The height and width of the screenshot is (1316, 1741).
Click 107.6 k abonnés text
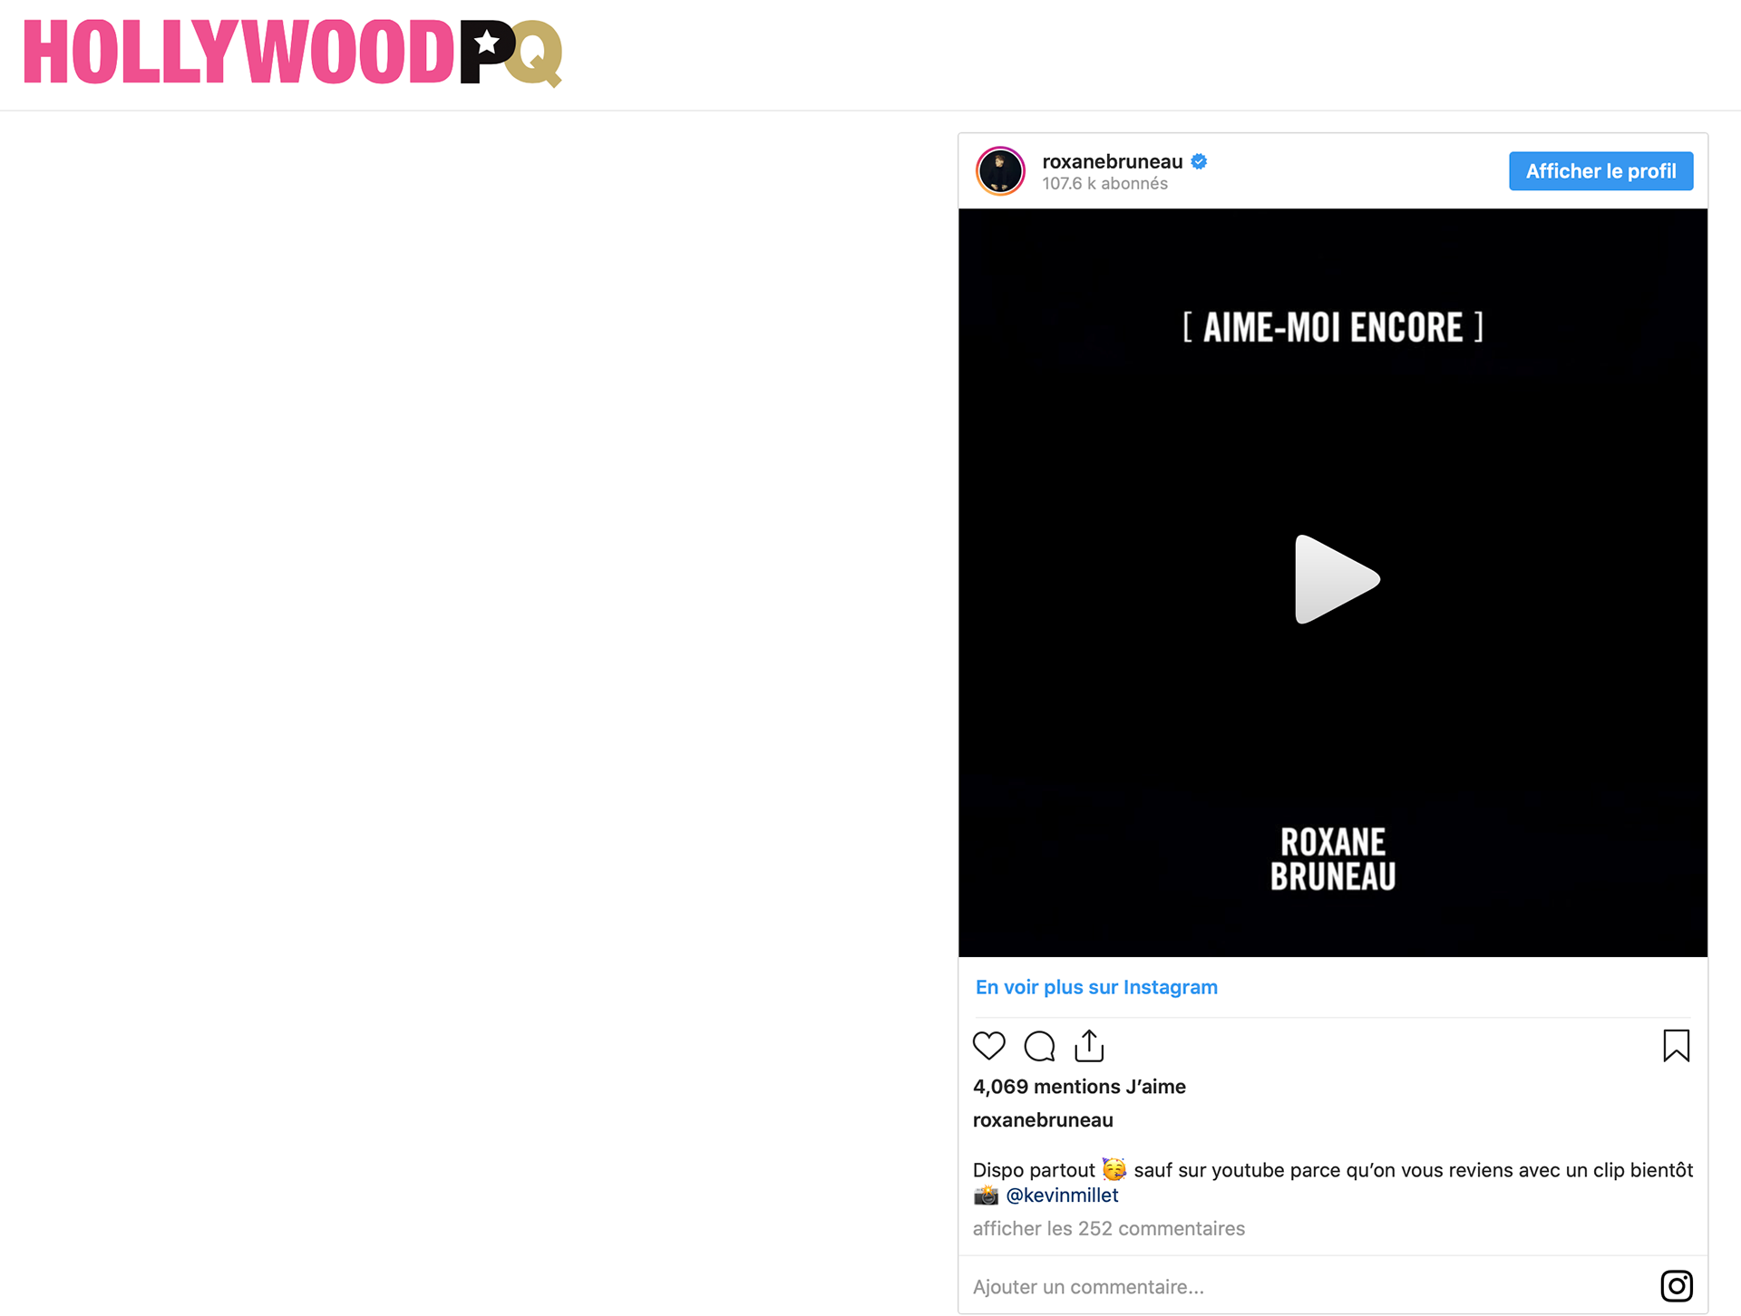click(x=1104, y=184)
